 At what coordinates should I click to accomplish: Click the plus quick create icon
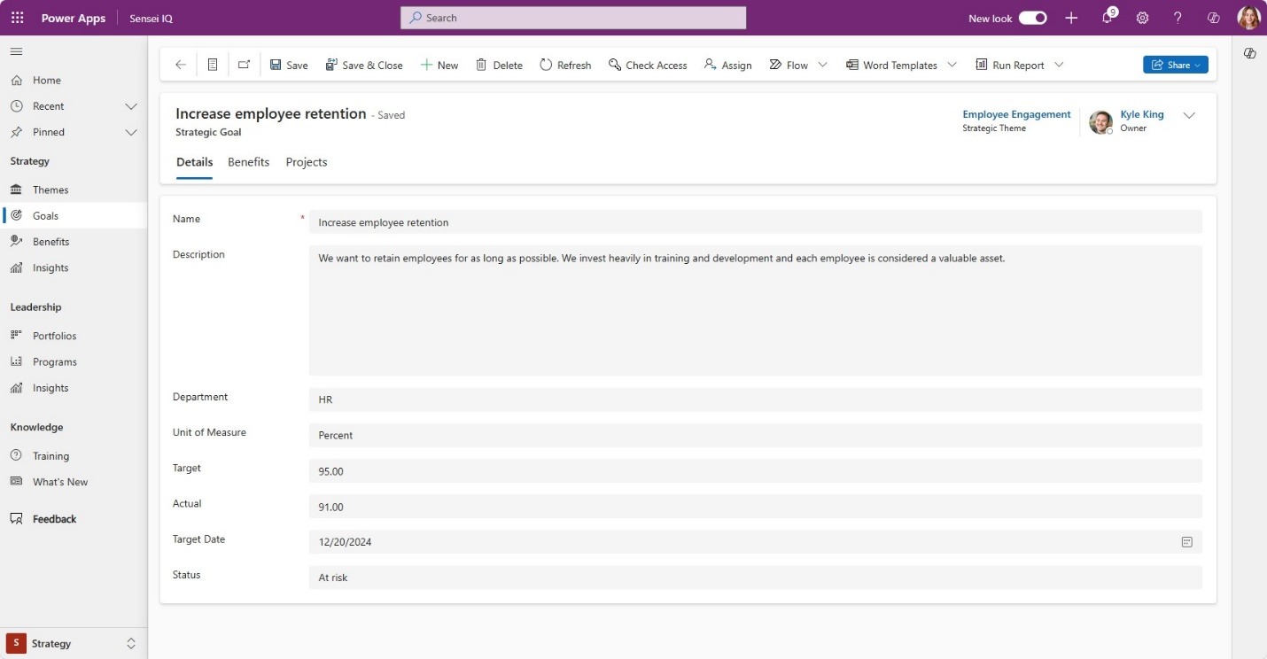click(1071, 18)
